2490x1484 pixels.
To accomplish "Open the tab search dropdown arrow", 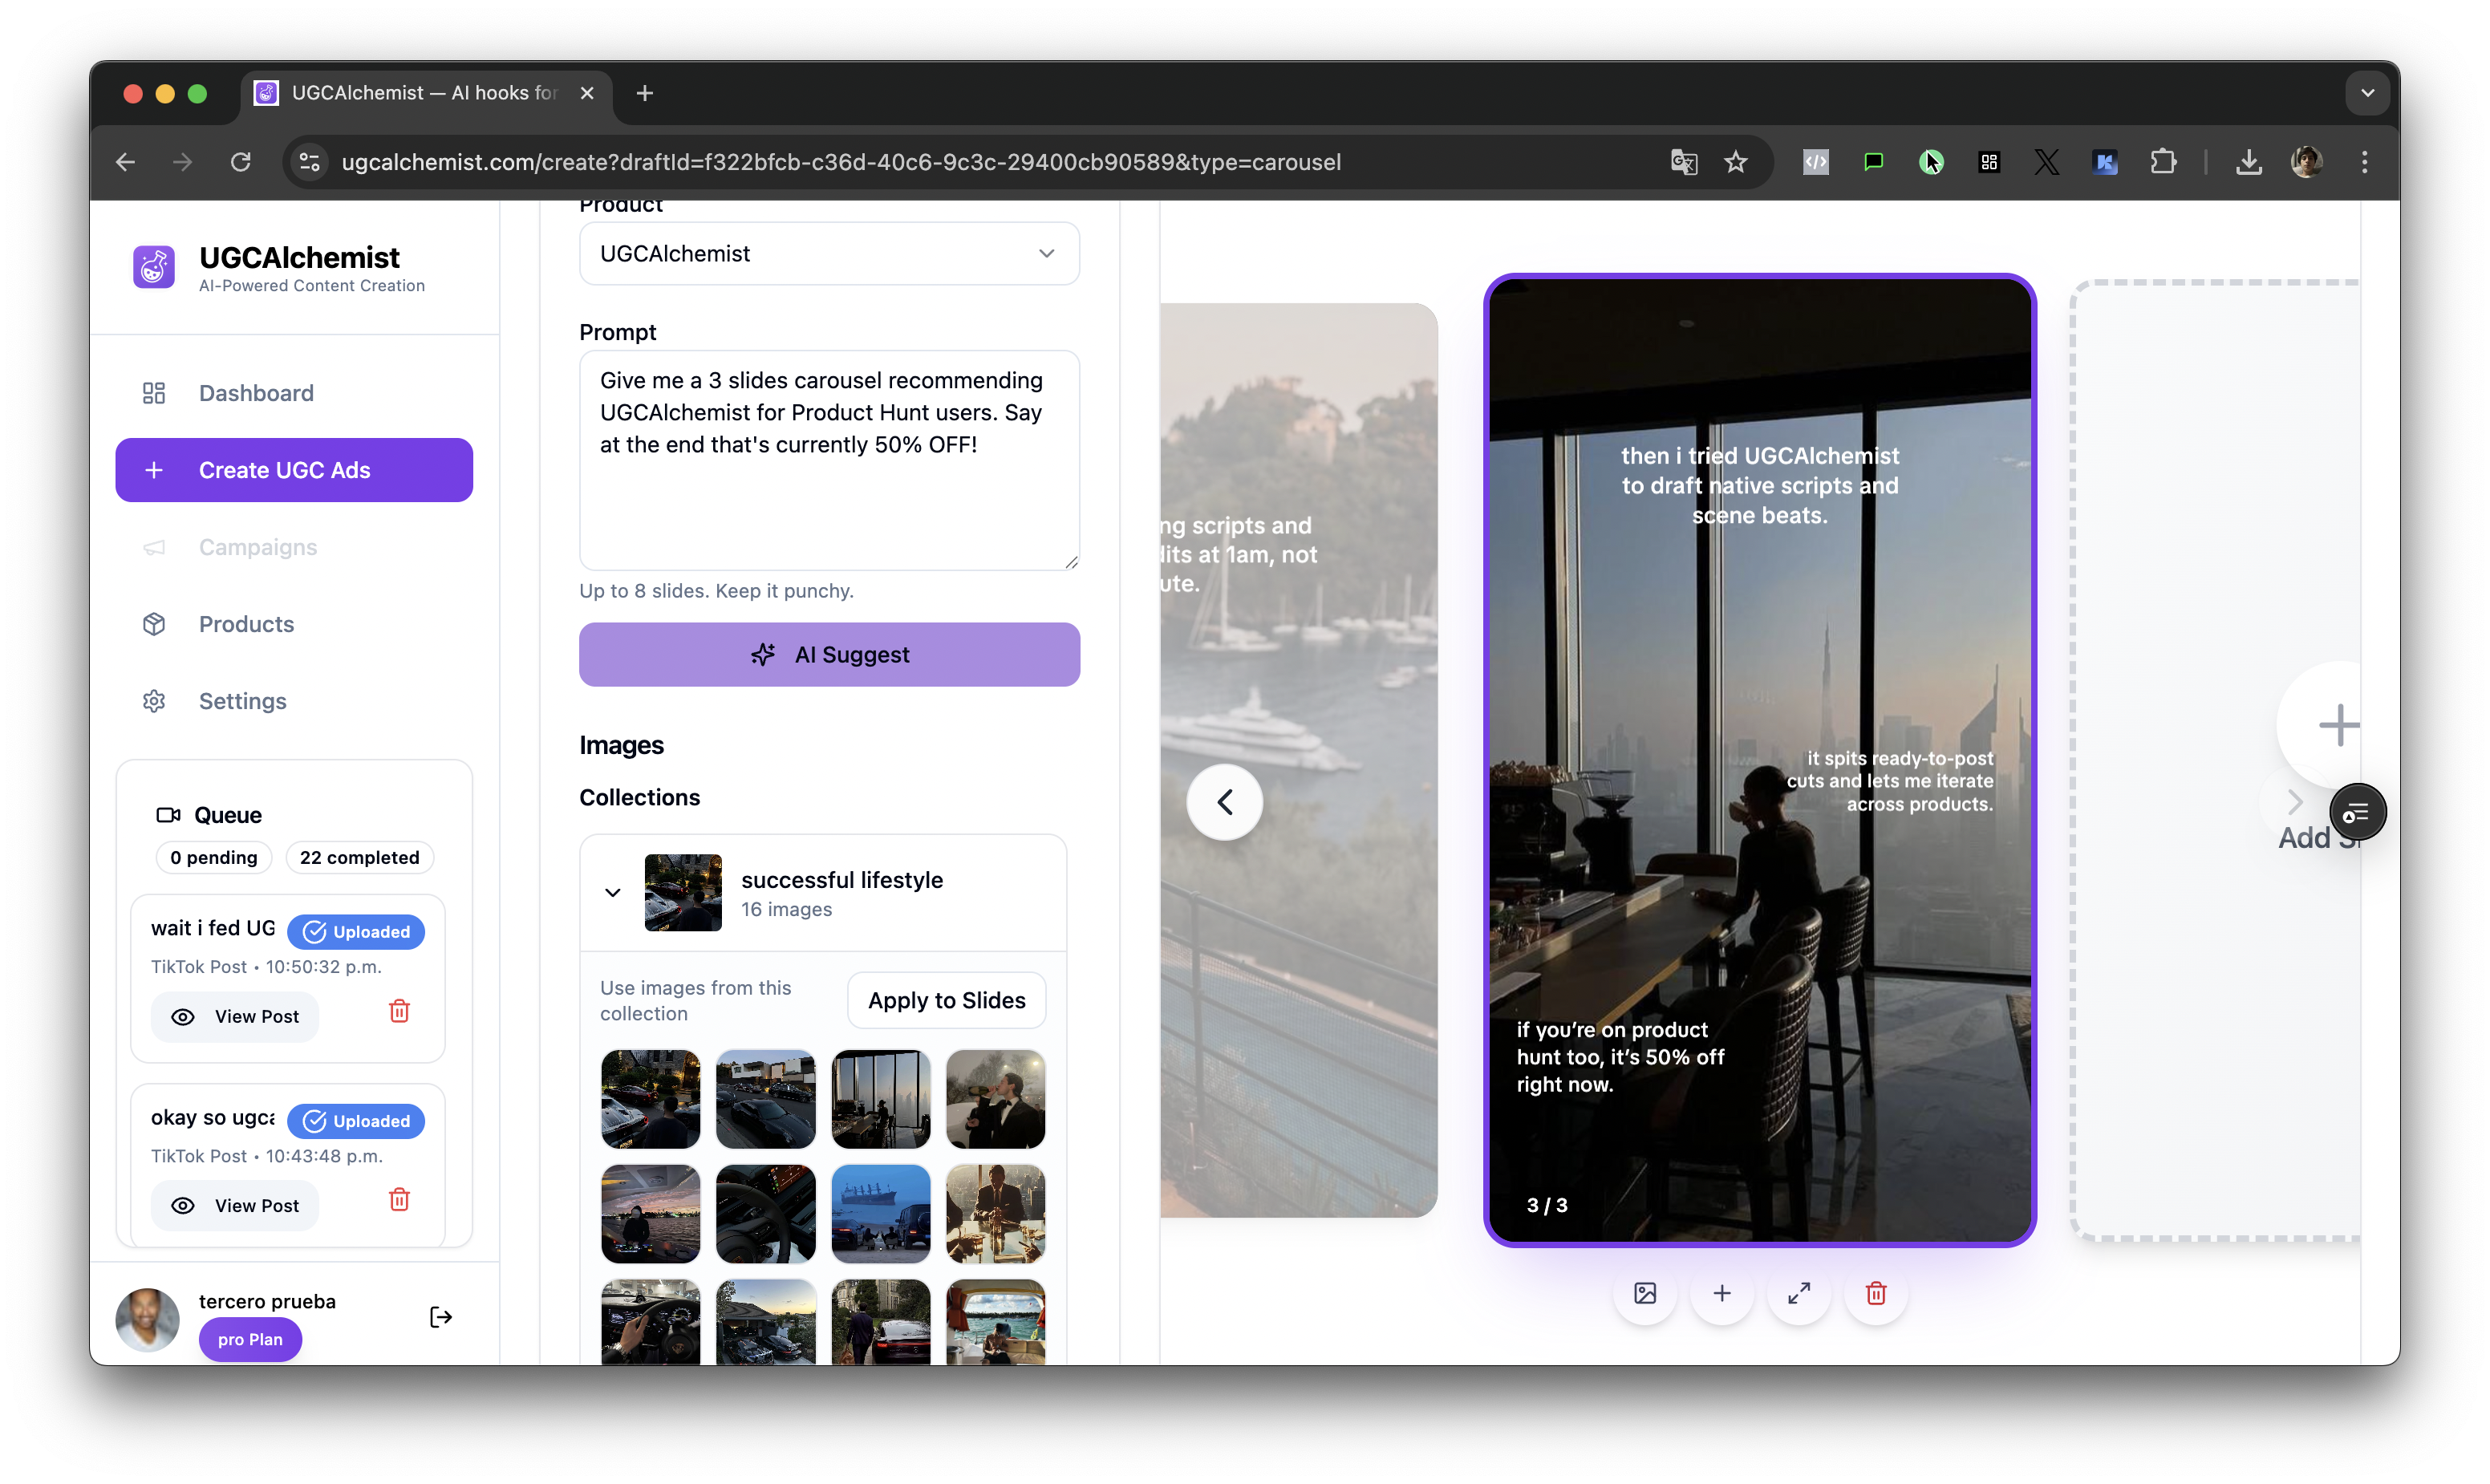I will (2366, 93).
